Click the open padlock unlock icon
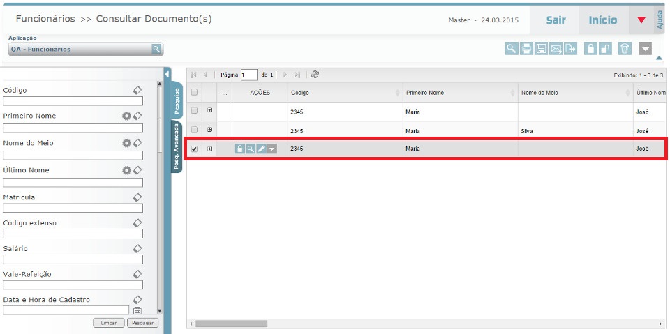Screen dimensions: 670x334 point(606,48)
